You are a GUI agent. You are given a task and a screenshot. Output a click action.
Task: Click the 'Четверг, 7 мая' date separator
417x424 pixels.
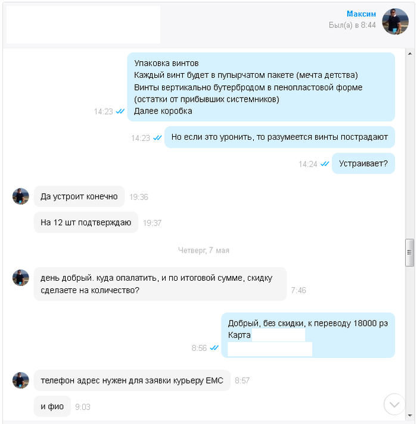204,250
